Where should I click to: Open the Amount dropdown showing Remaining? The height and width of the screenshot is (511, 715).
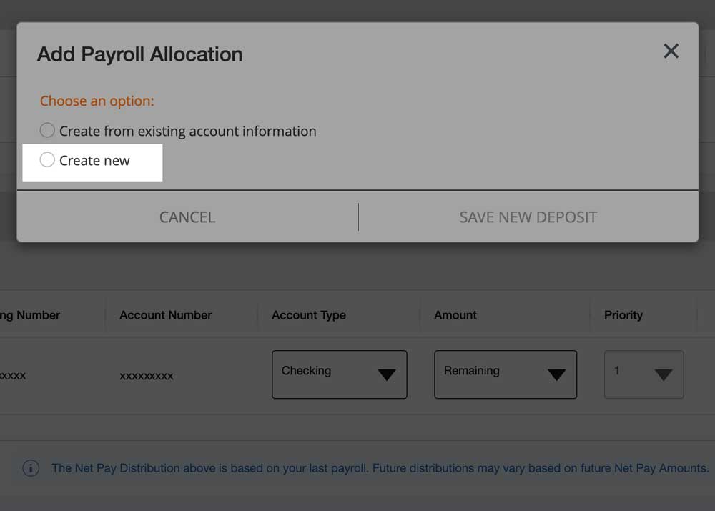(x=505, y=374)
